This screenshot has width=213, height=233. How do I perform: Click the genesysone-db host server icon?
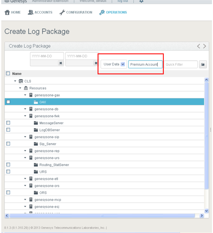[31, 109]
